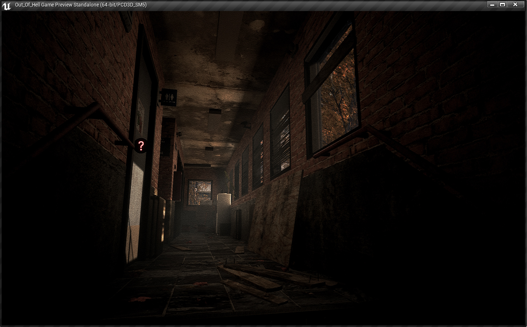Click the Out_Of_Hell Game Preview title text
This screenshot has height=327, width=527.
pyautogui.click(x=81, y=5)
